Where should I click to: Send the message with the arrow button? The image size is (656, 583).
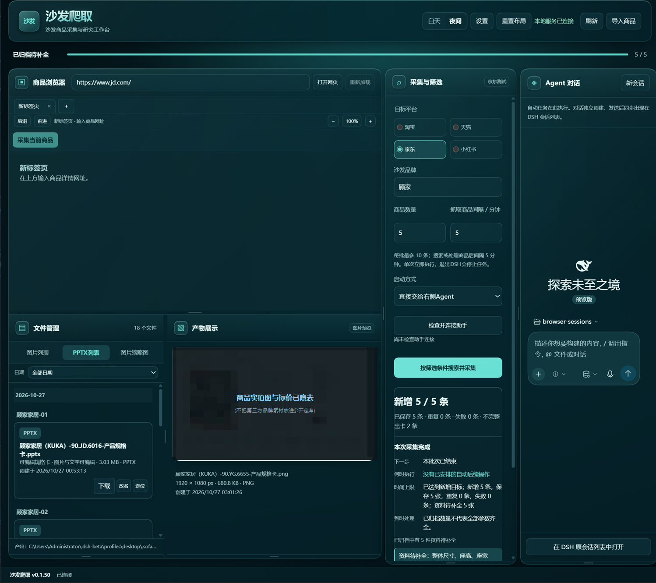(x=628, y=374)
